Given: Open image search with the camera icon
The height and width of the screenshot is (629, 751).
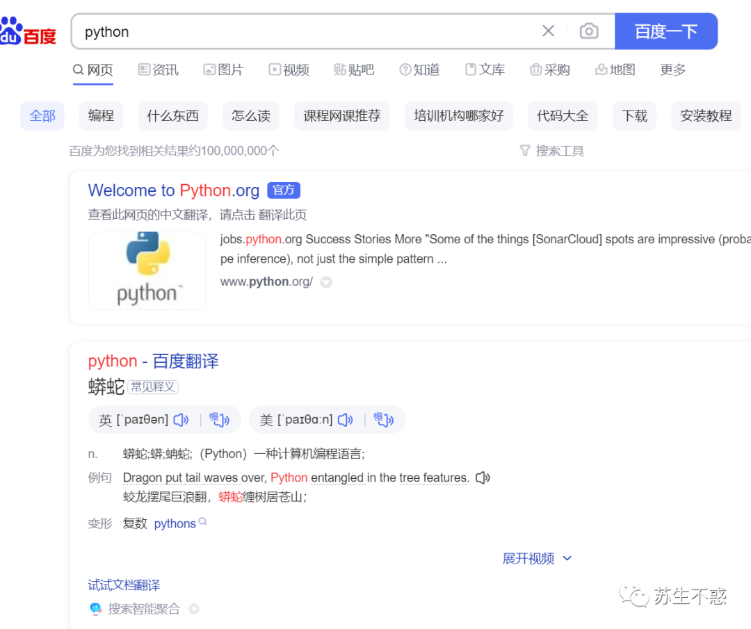Looking at the screenshot, I should click(589, 31).
